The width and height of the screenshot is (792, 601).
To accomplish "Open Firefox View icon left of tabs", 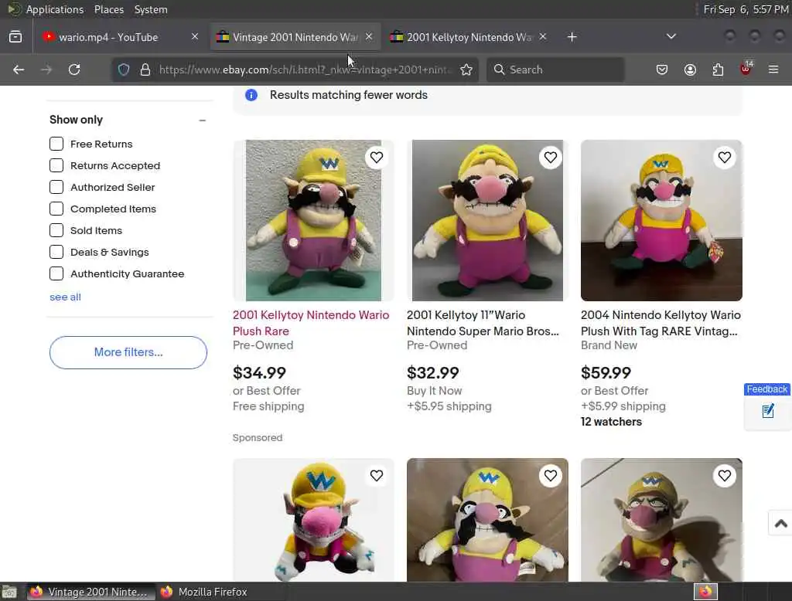I will tap(15, 37).
